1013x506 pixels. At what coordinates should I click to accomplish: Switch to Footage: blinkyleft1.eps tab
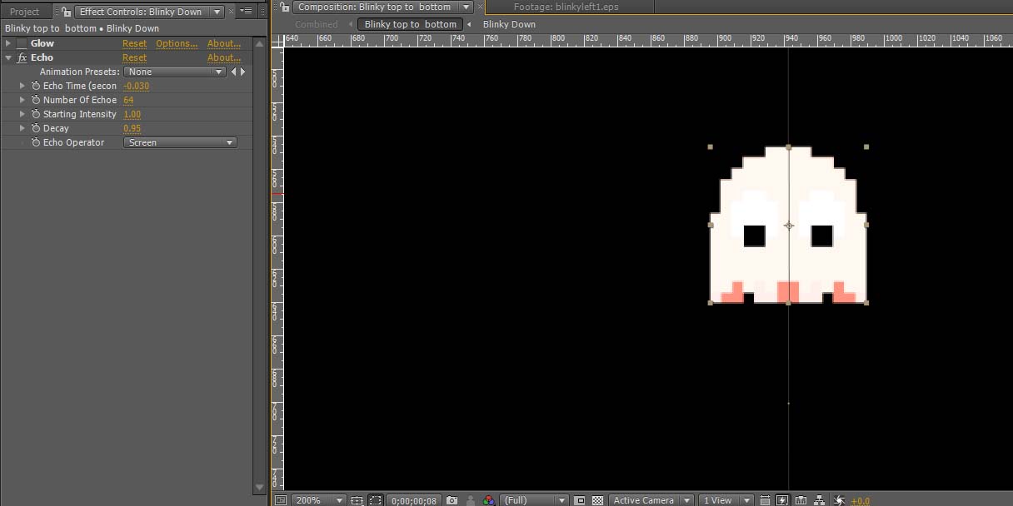tap(566, 7)
